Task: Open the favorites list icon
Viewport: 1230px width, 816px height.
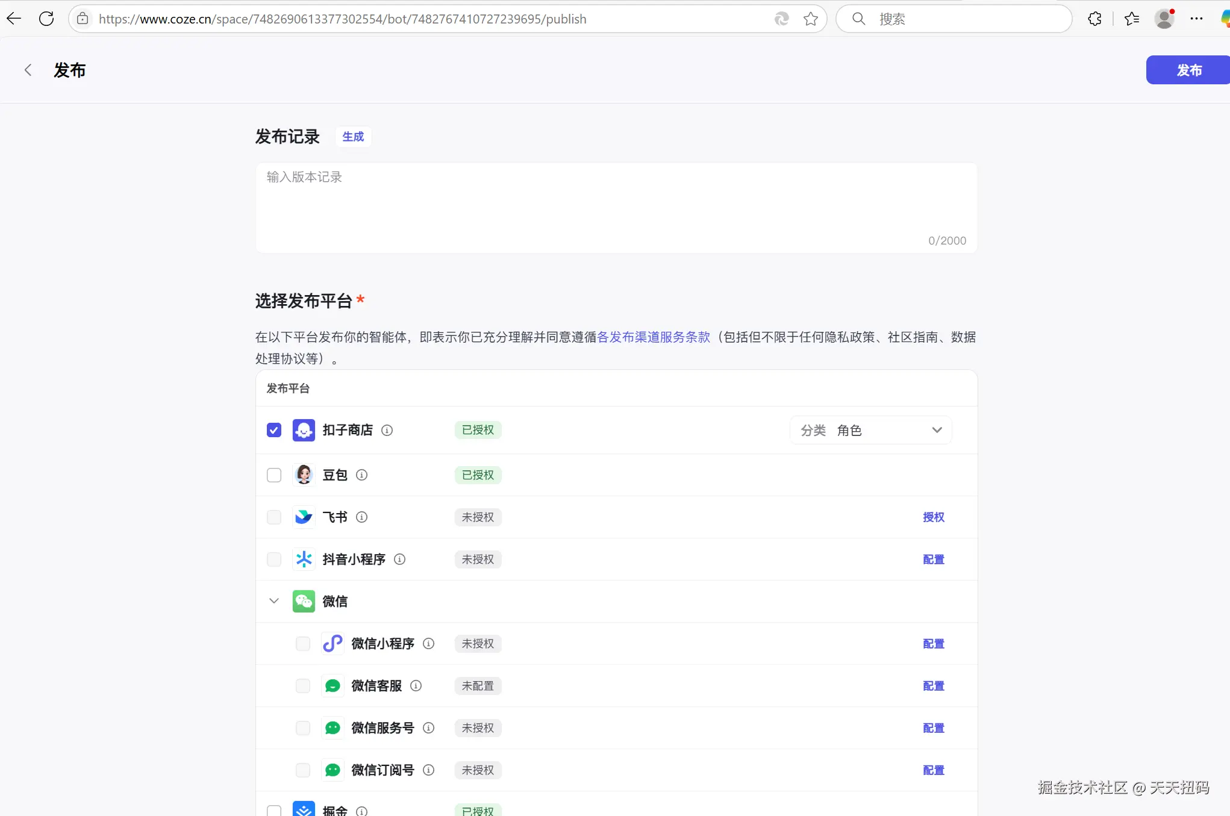Action: click(1132, 19)
